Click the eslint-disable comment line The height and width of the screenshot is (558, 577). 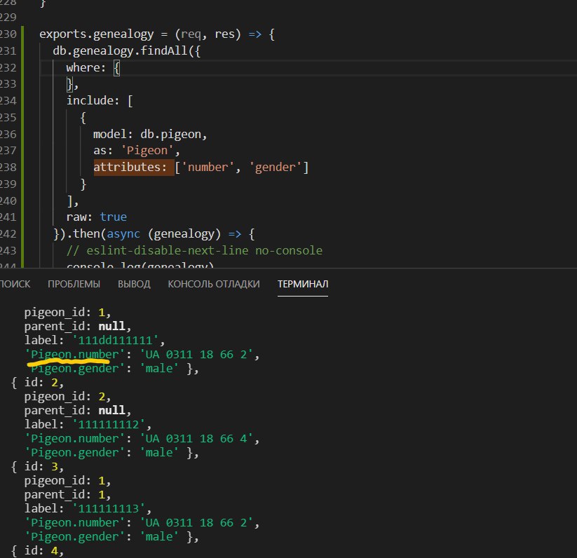194,250
